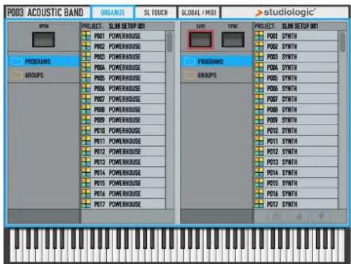Click the left PROJECT: SL88 SETUP 001 header
The image size is (351, 264).
(x=113, y=26)
